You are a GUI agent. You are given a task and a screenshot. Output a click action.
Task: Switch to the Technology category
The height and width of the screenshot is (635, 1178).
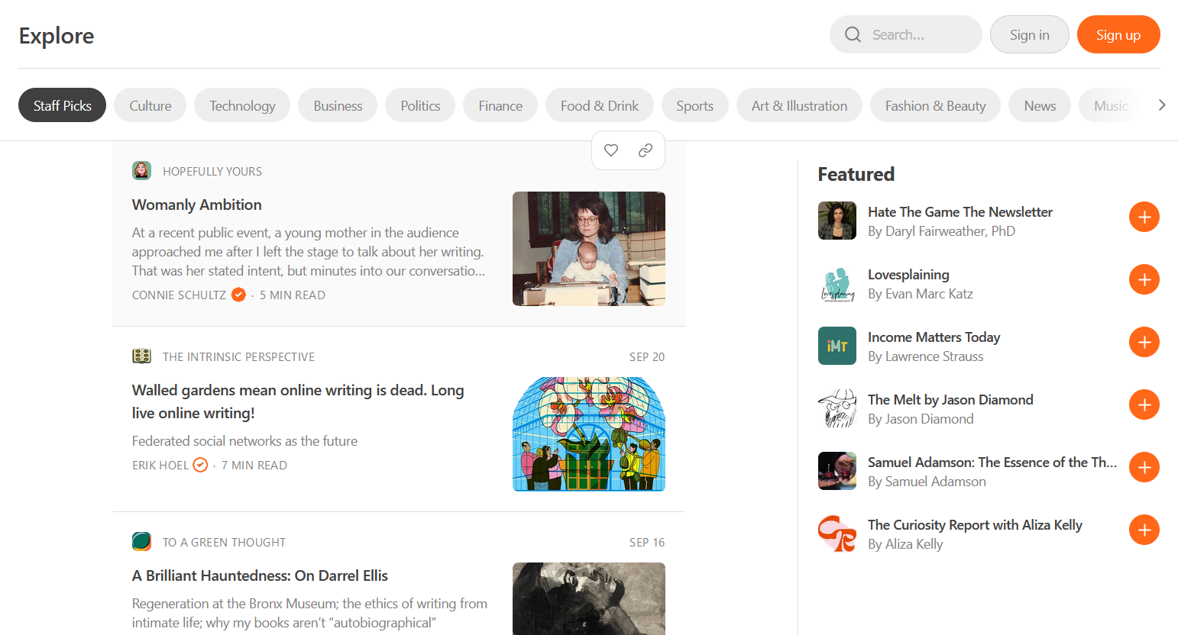242,105
